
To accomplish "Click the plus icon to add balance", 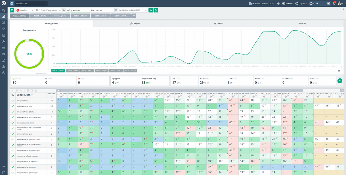I will click(x=328, y=3).
